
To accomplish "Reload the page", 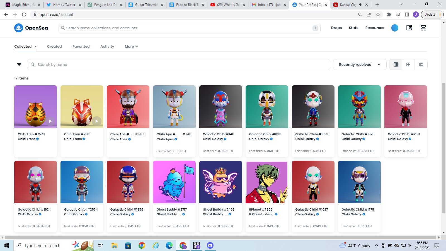I will (x=24, y=15).
